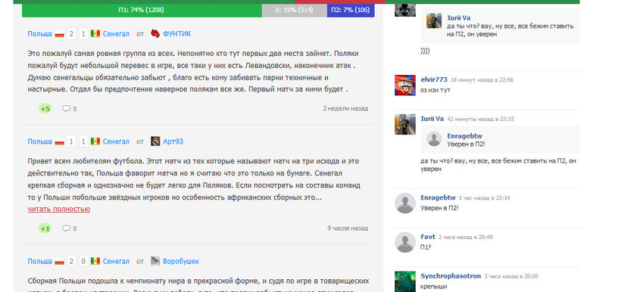Select the П2: 7% blue segment

click(351, 10)
